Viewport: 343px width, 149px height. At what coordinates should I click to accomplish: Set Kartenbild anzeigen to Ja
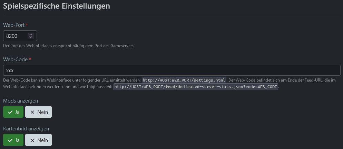13,140
